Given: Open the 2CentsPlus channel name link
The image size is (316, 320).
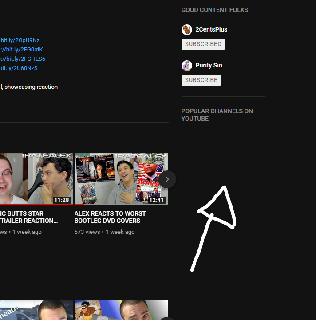Looking at the screenshot, I should pyautogui.click(x=211, y=29).
